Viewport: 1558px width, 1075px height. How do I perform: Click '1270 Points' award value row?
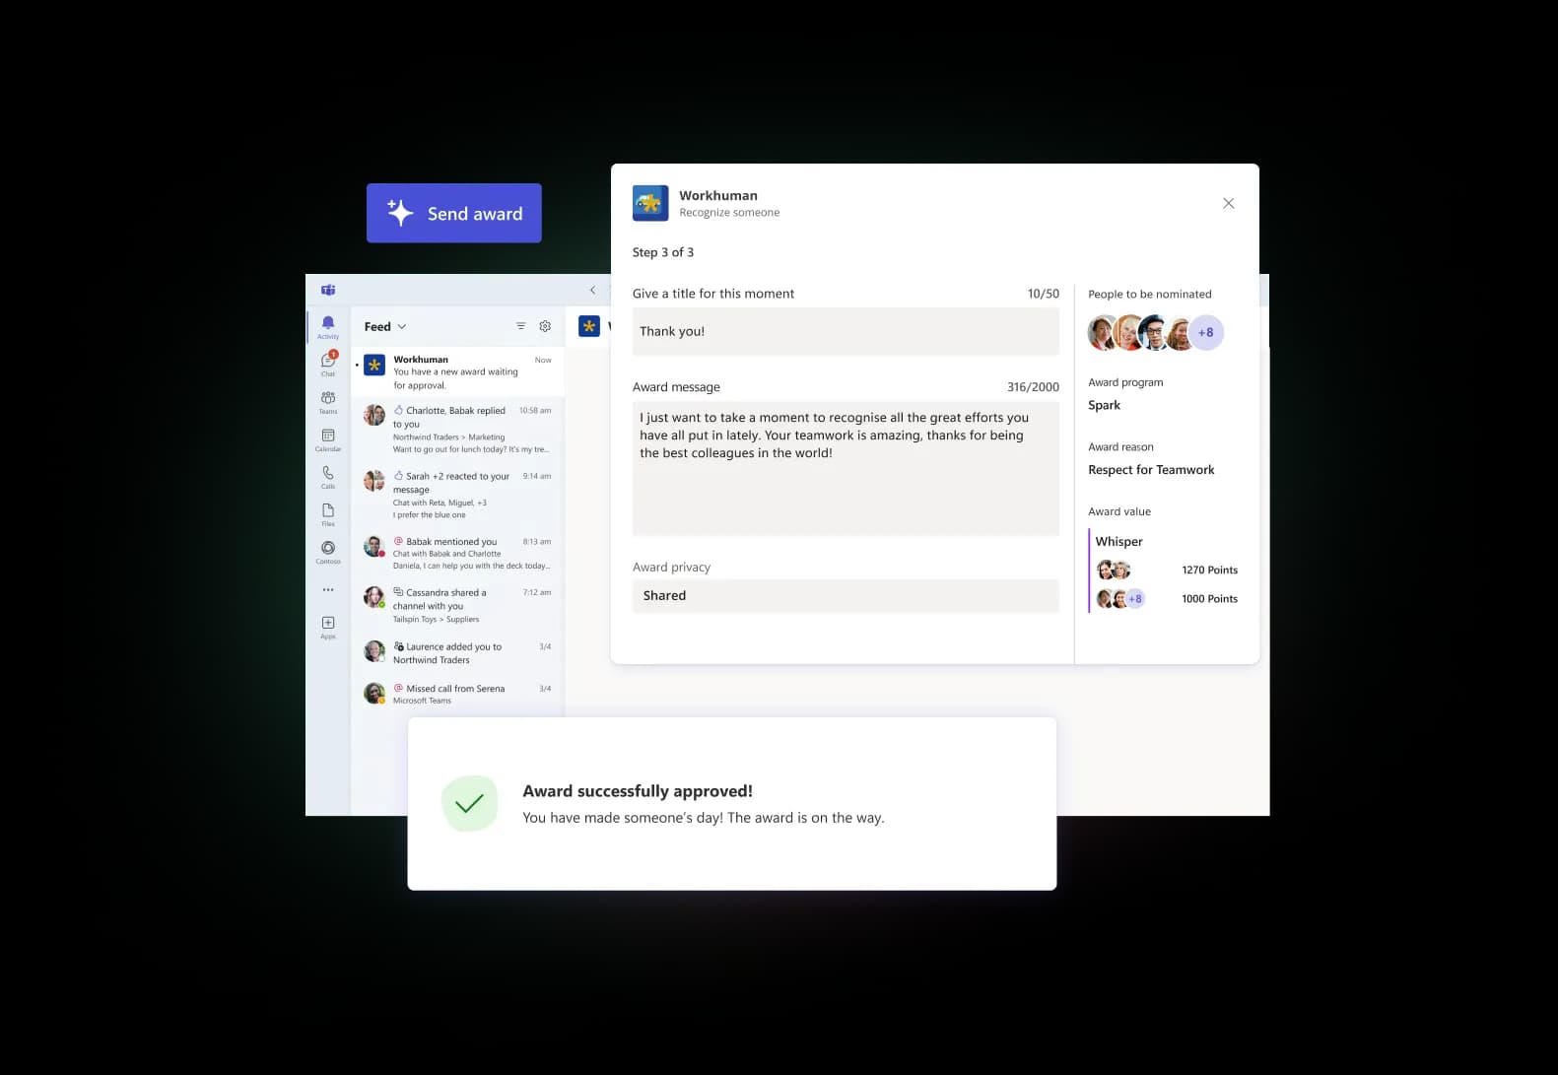[1167, 570]
